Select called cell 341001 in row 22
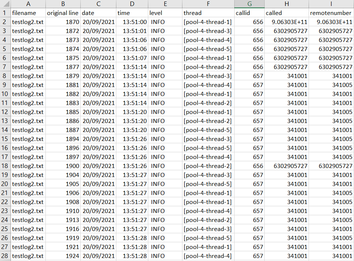Image resolution: width=354 pixels, height=261 pixels. 286,202
